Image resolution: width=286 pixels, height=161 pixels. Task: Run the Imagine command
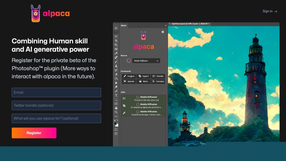pos(129,76)
